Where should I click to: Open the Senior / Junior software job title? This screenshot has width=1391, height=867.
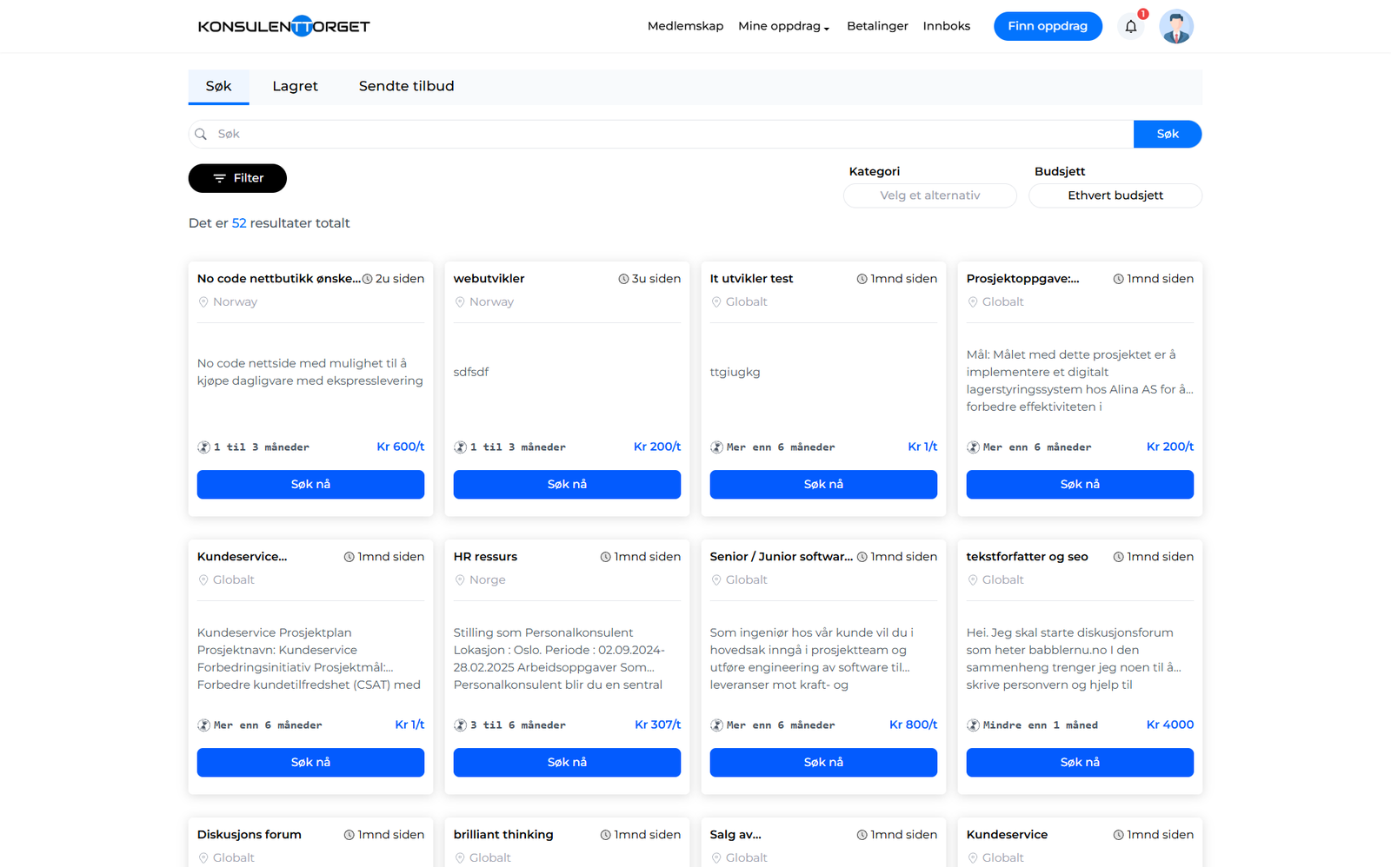coord(781,557)
